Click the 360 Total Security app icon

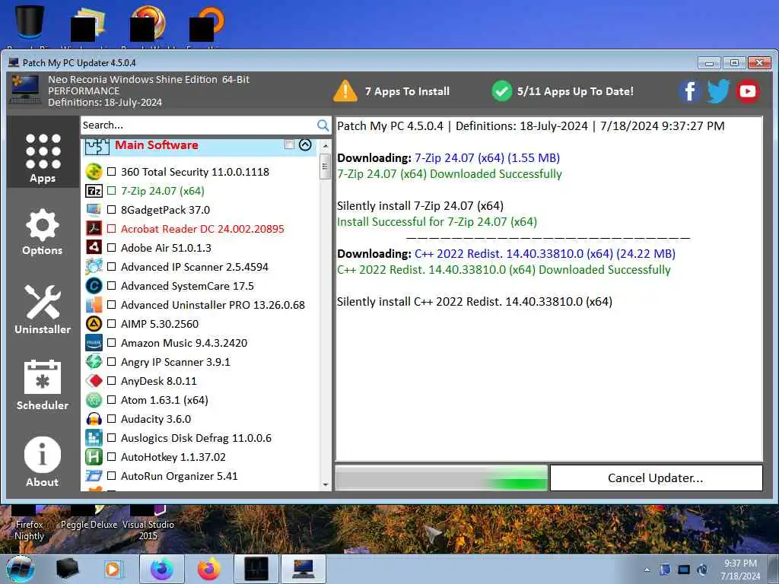point(94,172)
